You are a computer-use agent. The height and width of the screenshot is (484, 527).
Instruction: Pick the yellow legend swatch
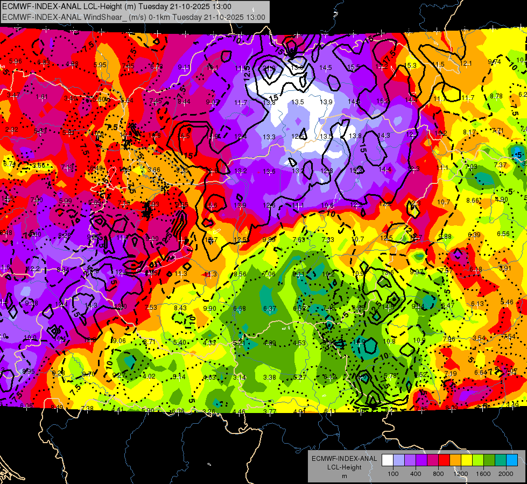(467, 460)
